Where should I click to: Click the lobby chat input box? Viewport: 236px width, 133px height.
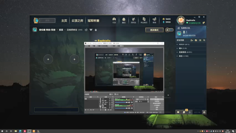click(x=56, y=110)
